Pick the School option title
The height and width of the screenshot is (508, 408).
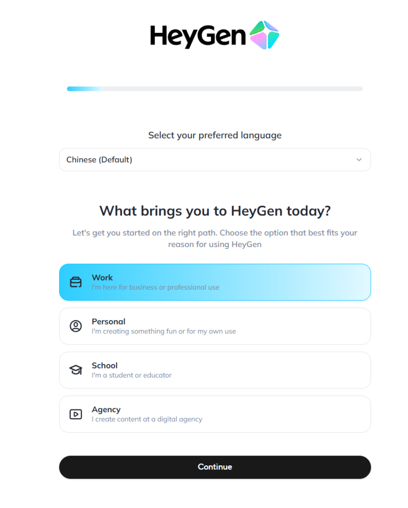click(105, 366)
